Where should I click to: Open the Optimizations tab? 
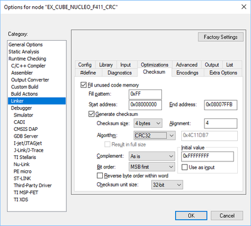(154, 65)
